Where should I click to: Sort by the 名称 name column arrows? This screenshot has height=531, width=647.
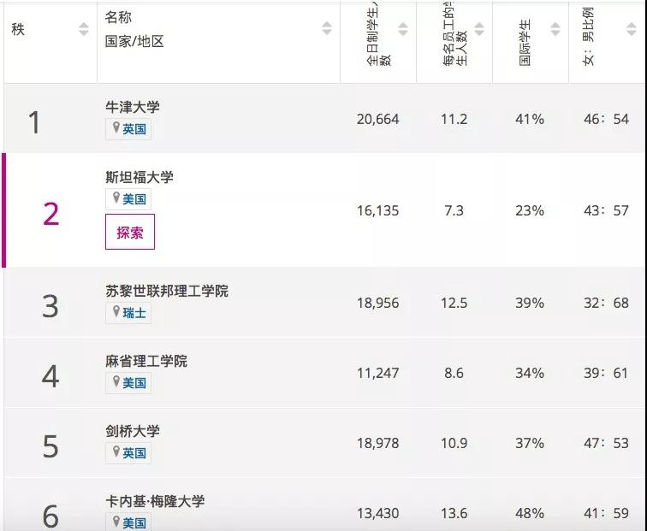(326, 29)
